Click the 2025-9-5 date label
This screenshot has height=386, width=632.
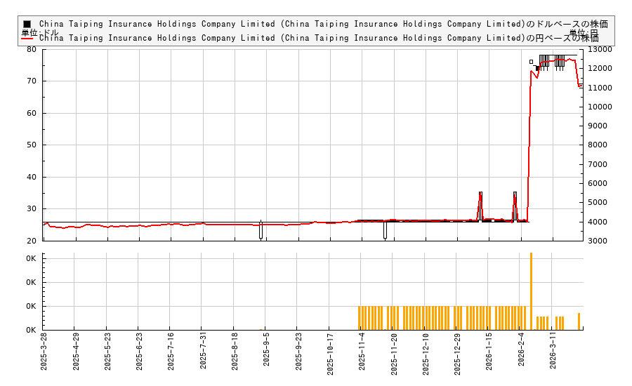tap(266, 350)
